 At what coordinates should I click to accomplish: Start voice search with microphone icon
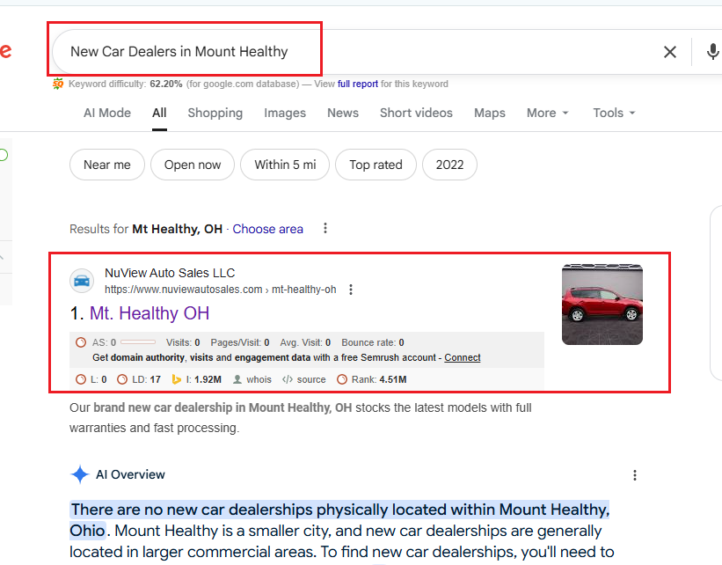click(712, 52)
